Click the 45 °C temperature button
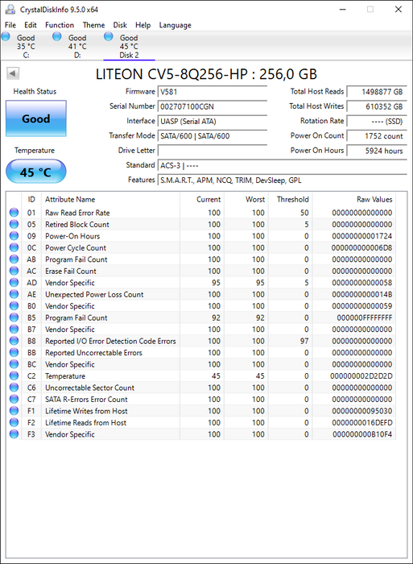This screenshot has height=564, width=413. [x=36, y=172]
